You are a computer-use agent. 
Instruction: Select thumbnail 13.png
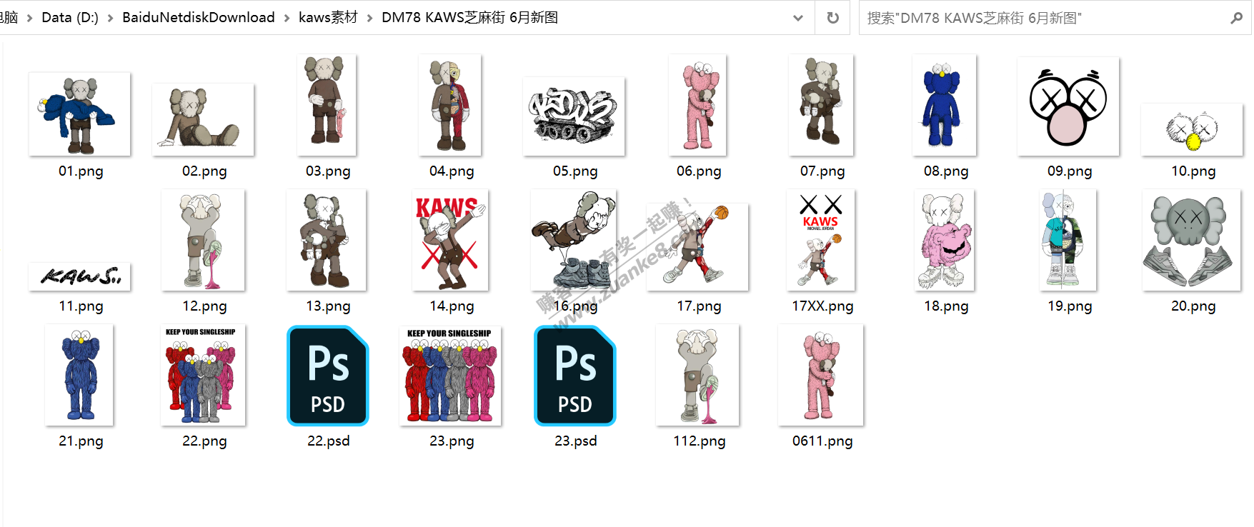[327, 240]
